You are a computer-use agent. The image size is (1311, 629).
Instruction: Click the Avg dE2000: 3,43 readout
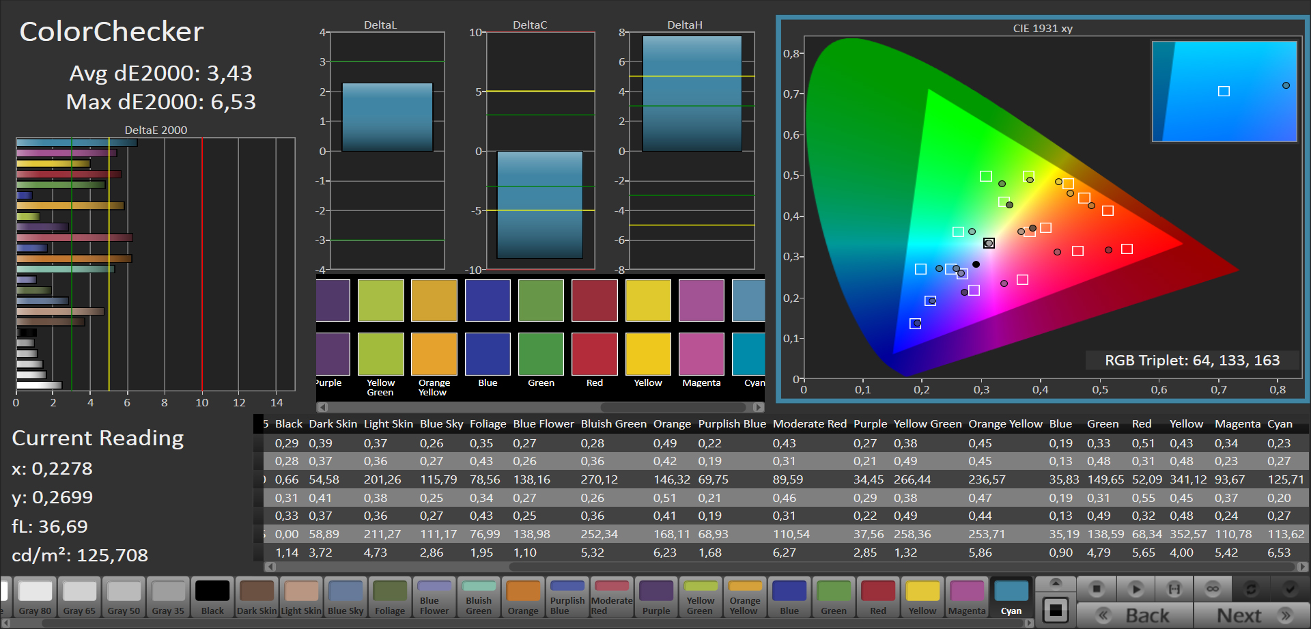160,73
